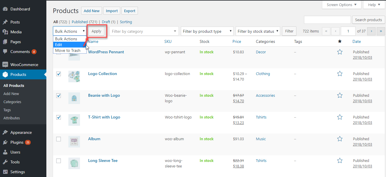
Task: Click the Apply button
Action: [x=96, y=31]
